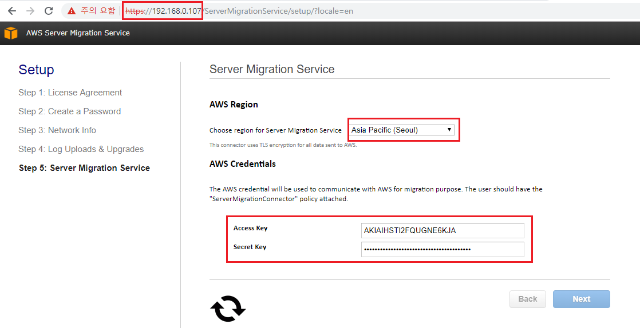Reload the page with refresh icon
Screen dimensions: 640x328
(x=49, y=11)
